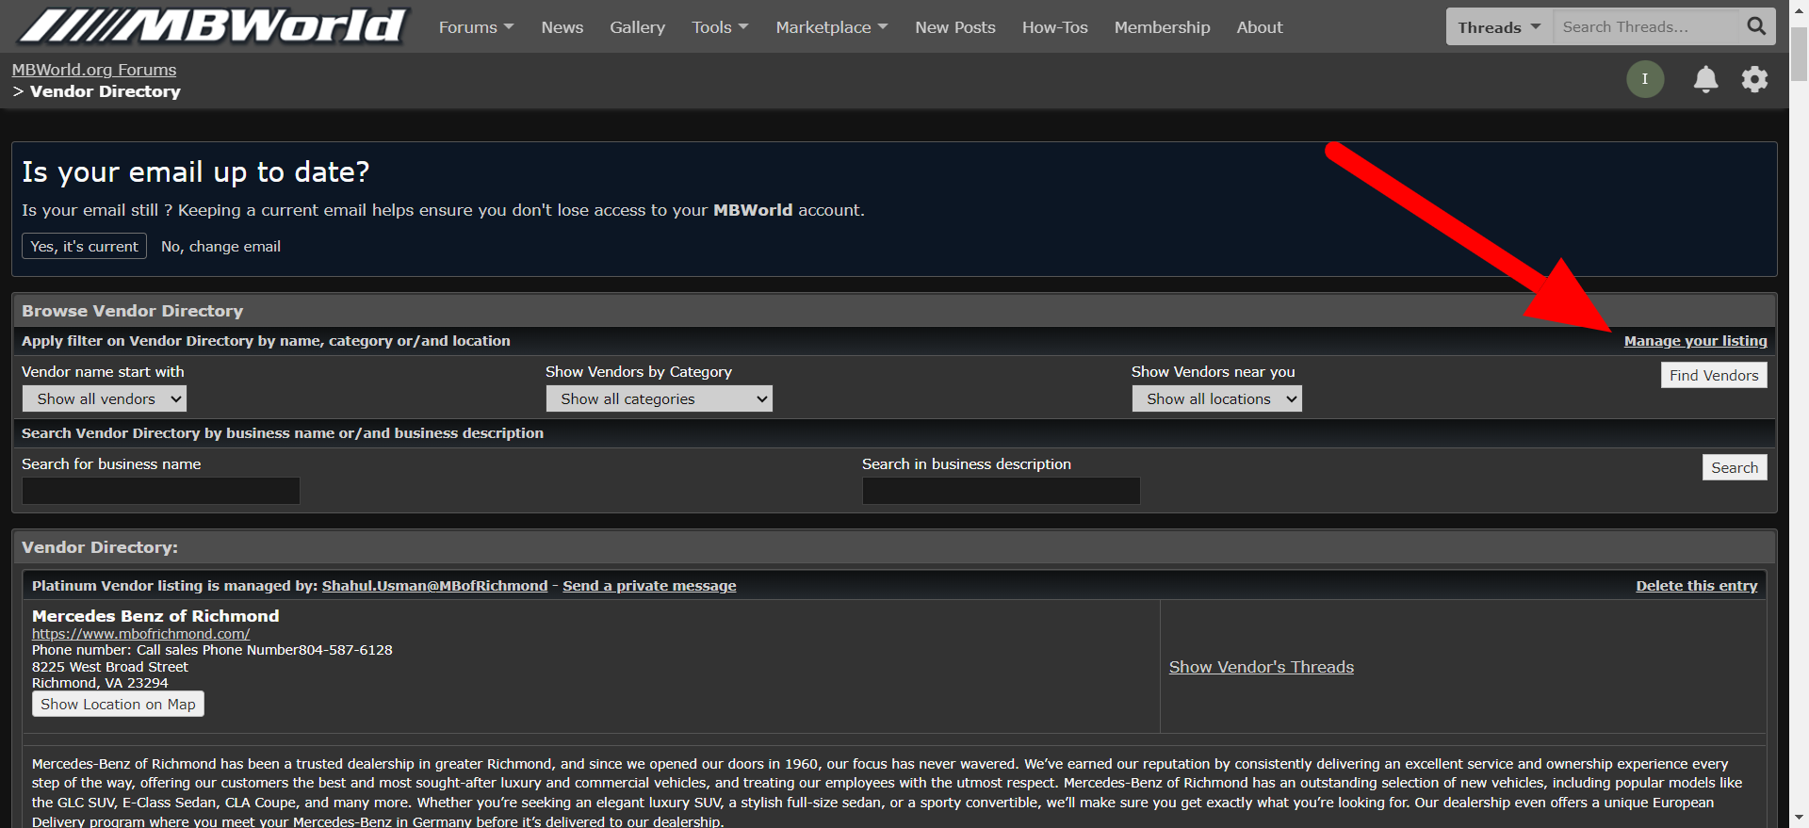
Task: Open Show all locations dropdown
Action: (x=1216, y=399)
